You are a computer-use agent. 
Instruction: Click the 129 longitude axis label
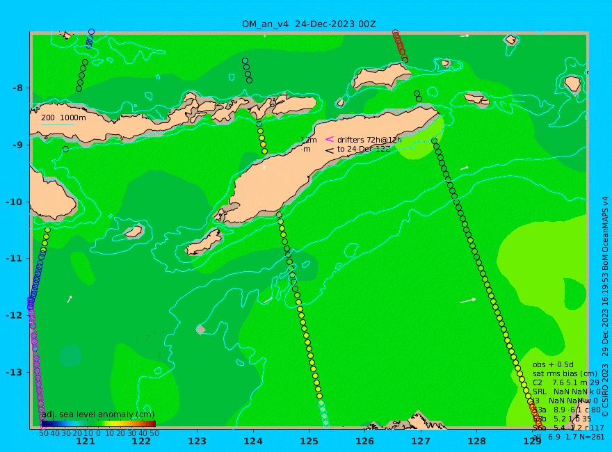point(533,442)
